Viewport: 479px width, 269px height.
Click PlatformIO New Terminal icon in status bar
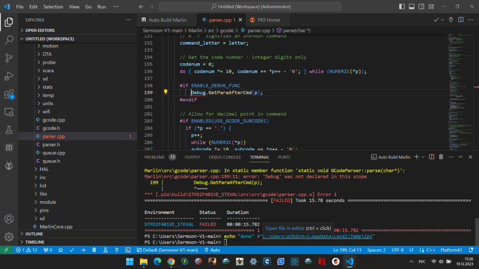(x=128, y=250)
